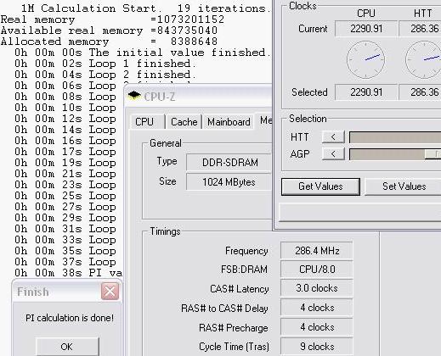Viewport: 441px width, 356px height.
Task: Click the memory Type field DDR-SDRAM
Action: click(x=229, y=163)
